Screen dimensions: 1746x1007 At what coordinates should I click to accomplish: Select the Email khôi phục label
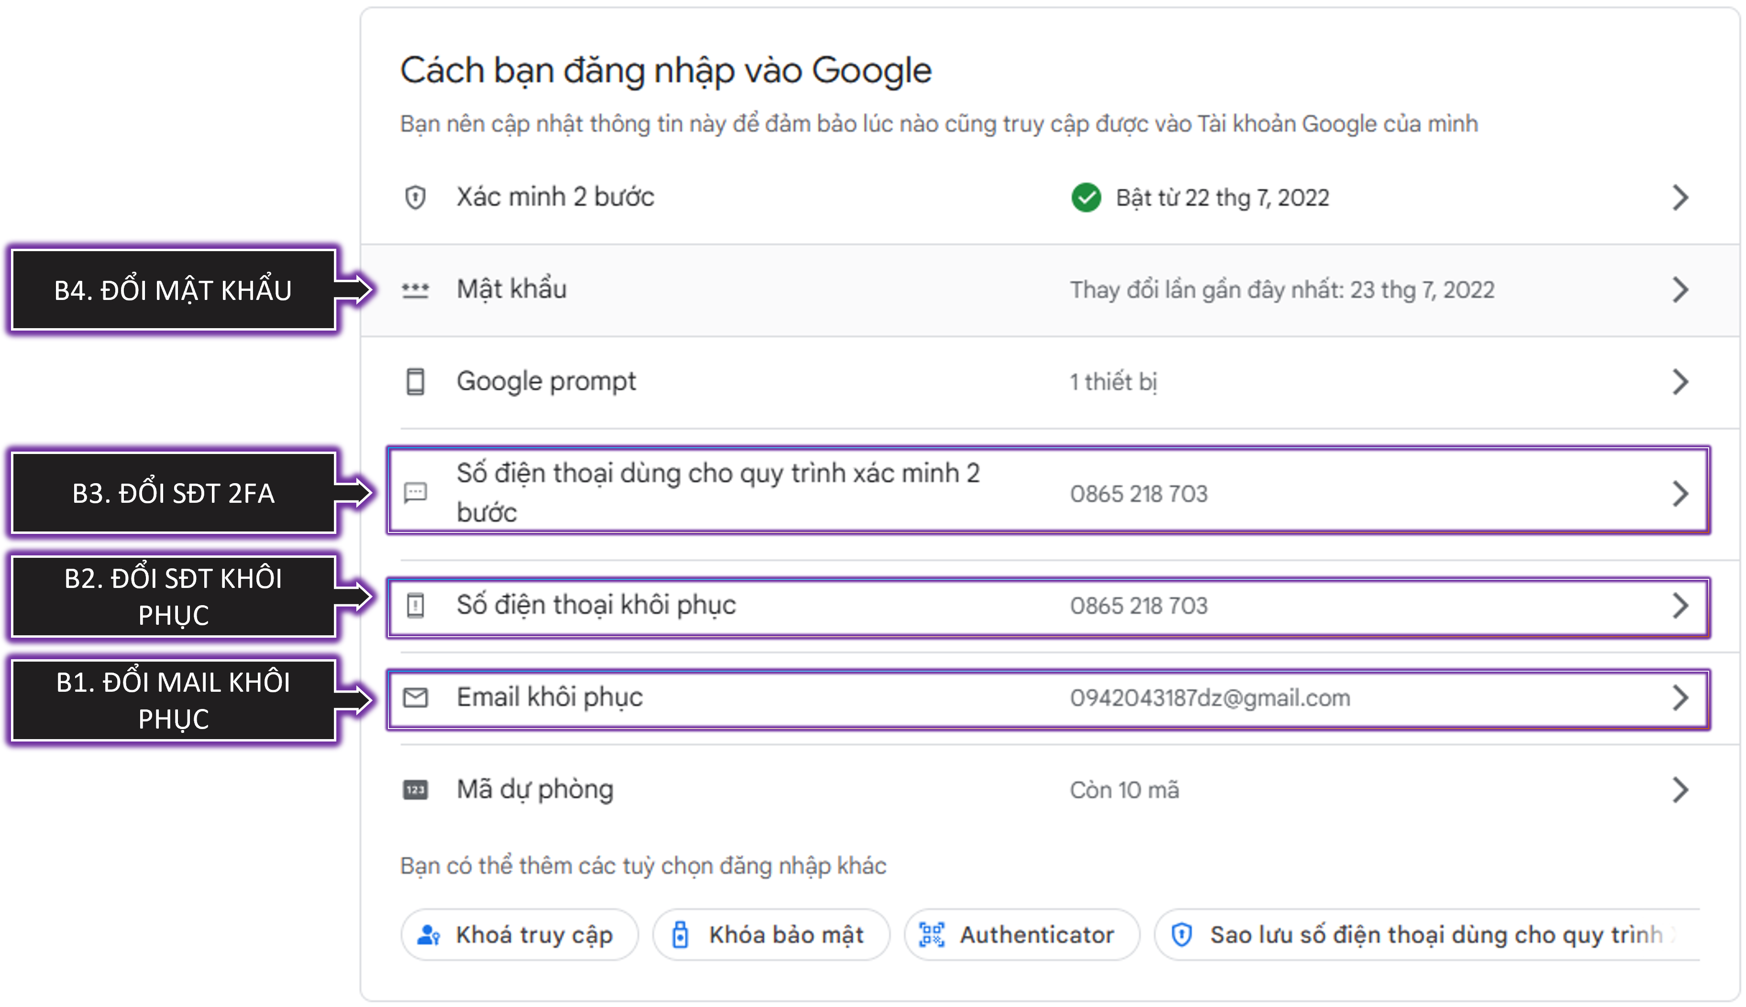pos(550,697)
